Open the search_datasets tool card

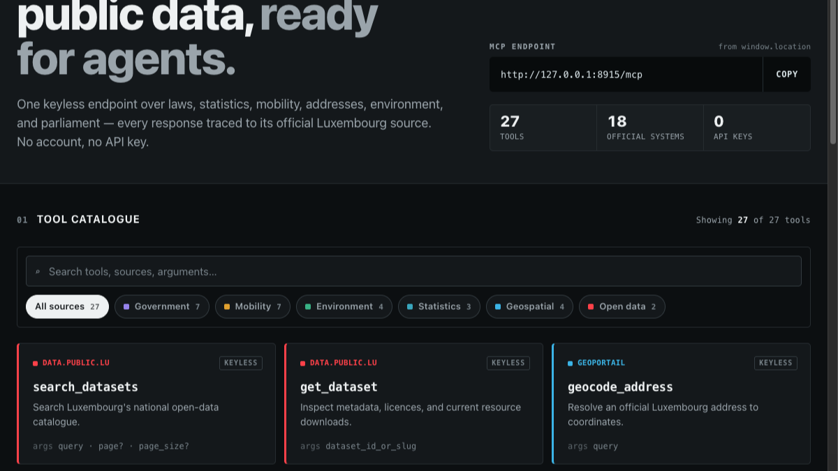click(147, 403)
